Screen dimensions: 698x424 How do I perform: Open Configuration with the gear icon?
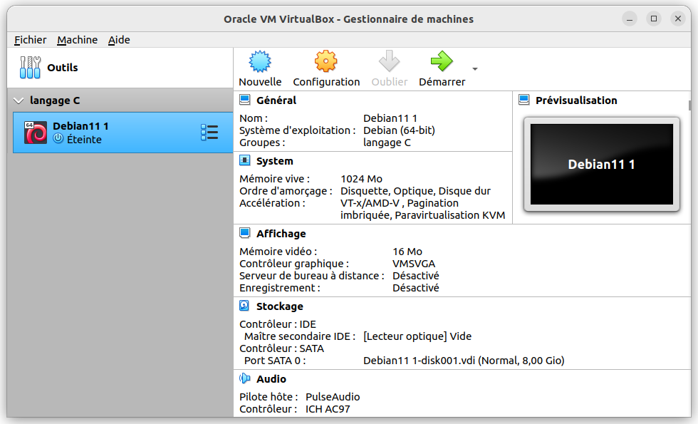325,62
